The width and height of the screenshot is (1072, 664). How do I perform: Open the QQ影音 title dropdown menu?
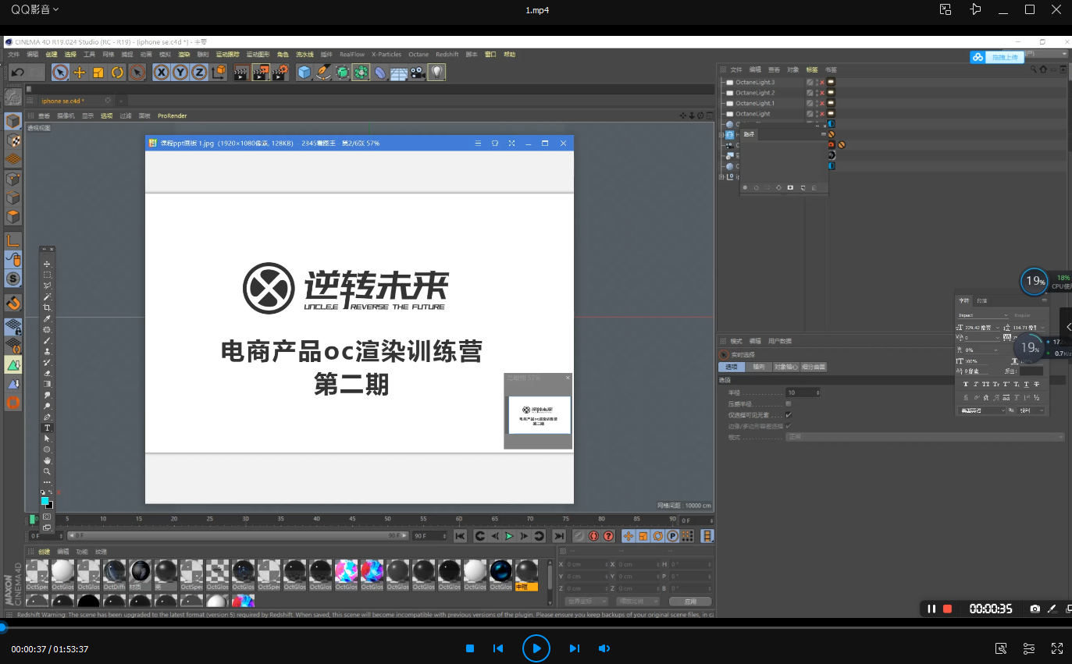(36, 9)
